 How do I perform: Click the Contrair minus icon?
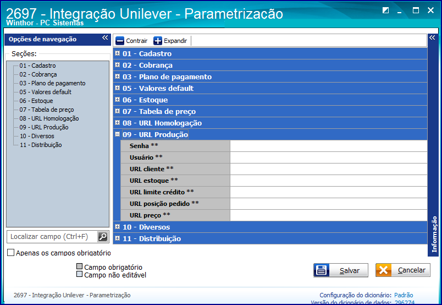tap(120, 41)
